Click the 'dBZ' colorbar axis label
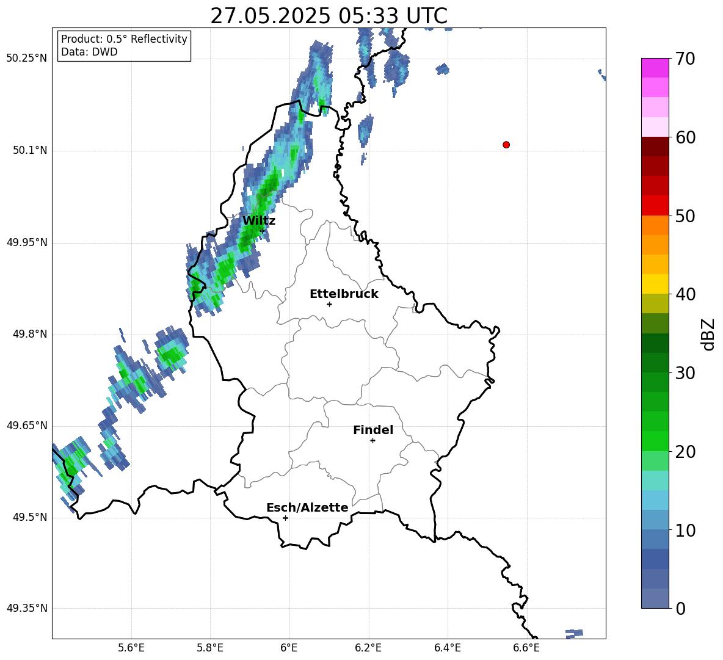 point(708,334)
